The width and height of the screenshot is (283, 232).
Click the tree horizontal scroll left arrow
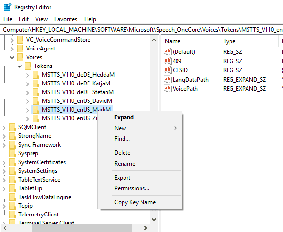[x=5, y=228]
